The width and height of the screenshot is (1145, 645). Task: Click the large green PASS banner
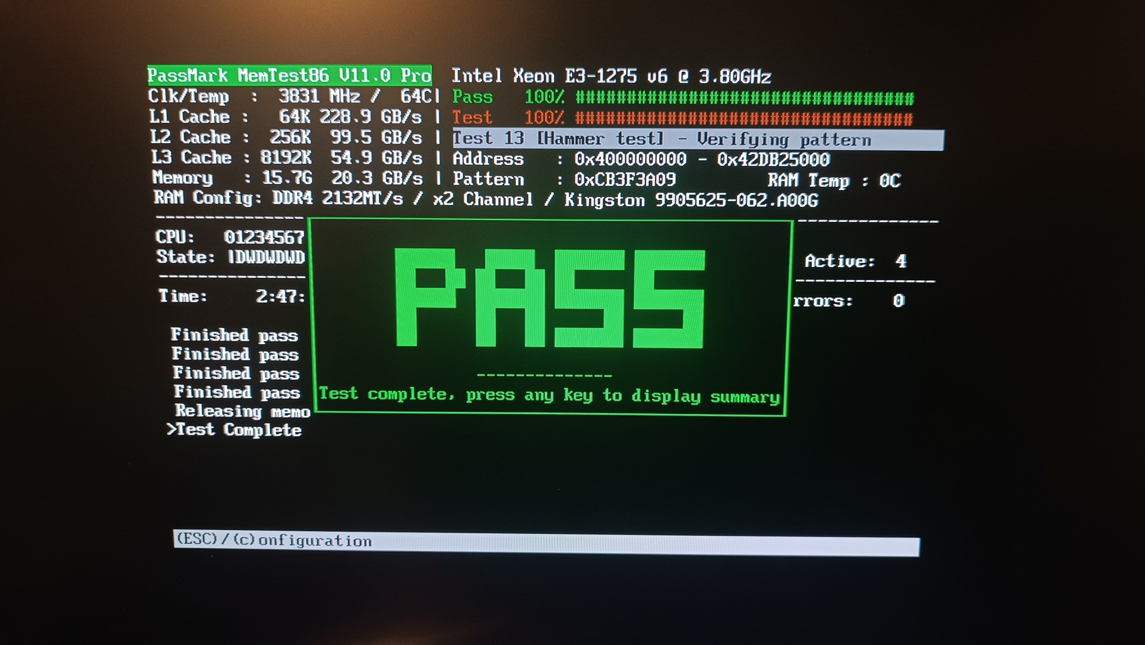click(x=549, y=298)
